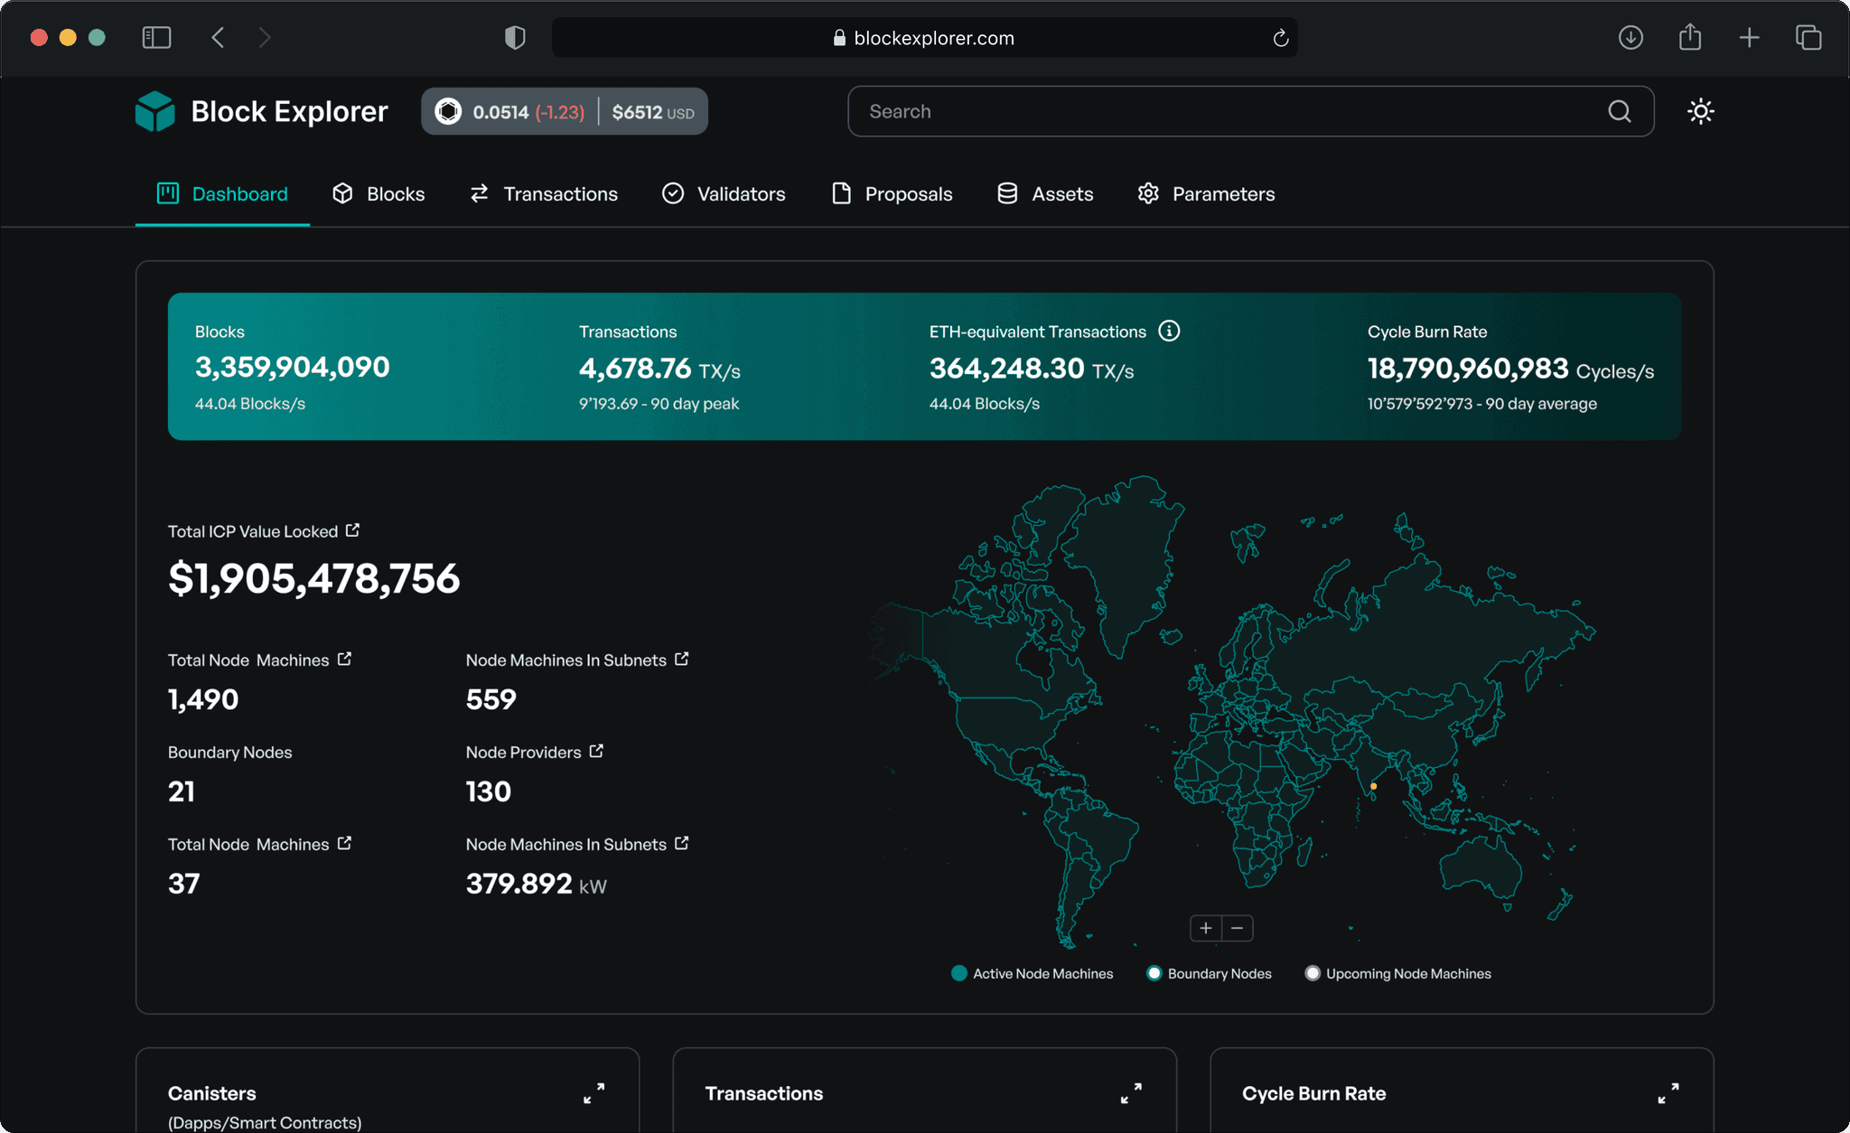The image size is (1850, 1133).
Task: Click the Block Explorer cube logo
Action: pos(154,111)
